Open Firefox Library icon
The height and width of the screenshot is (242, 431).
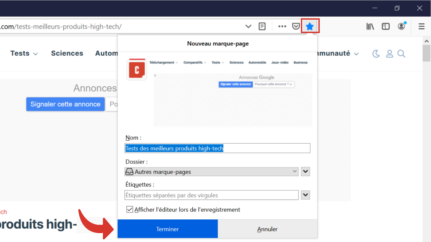click(370, 26)
